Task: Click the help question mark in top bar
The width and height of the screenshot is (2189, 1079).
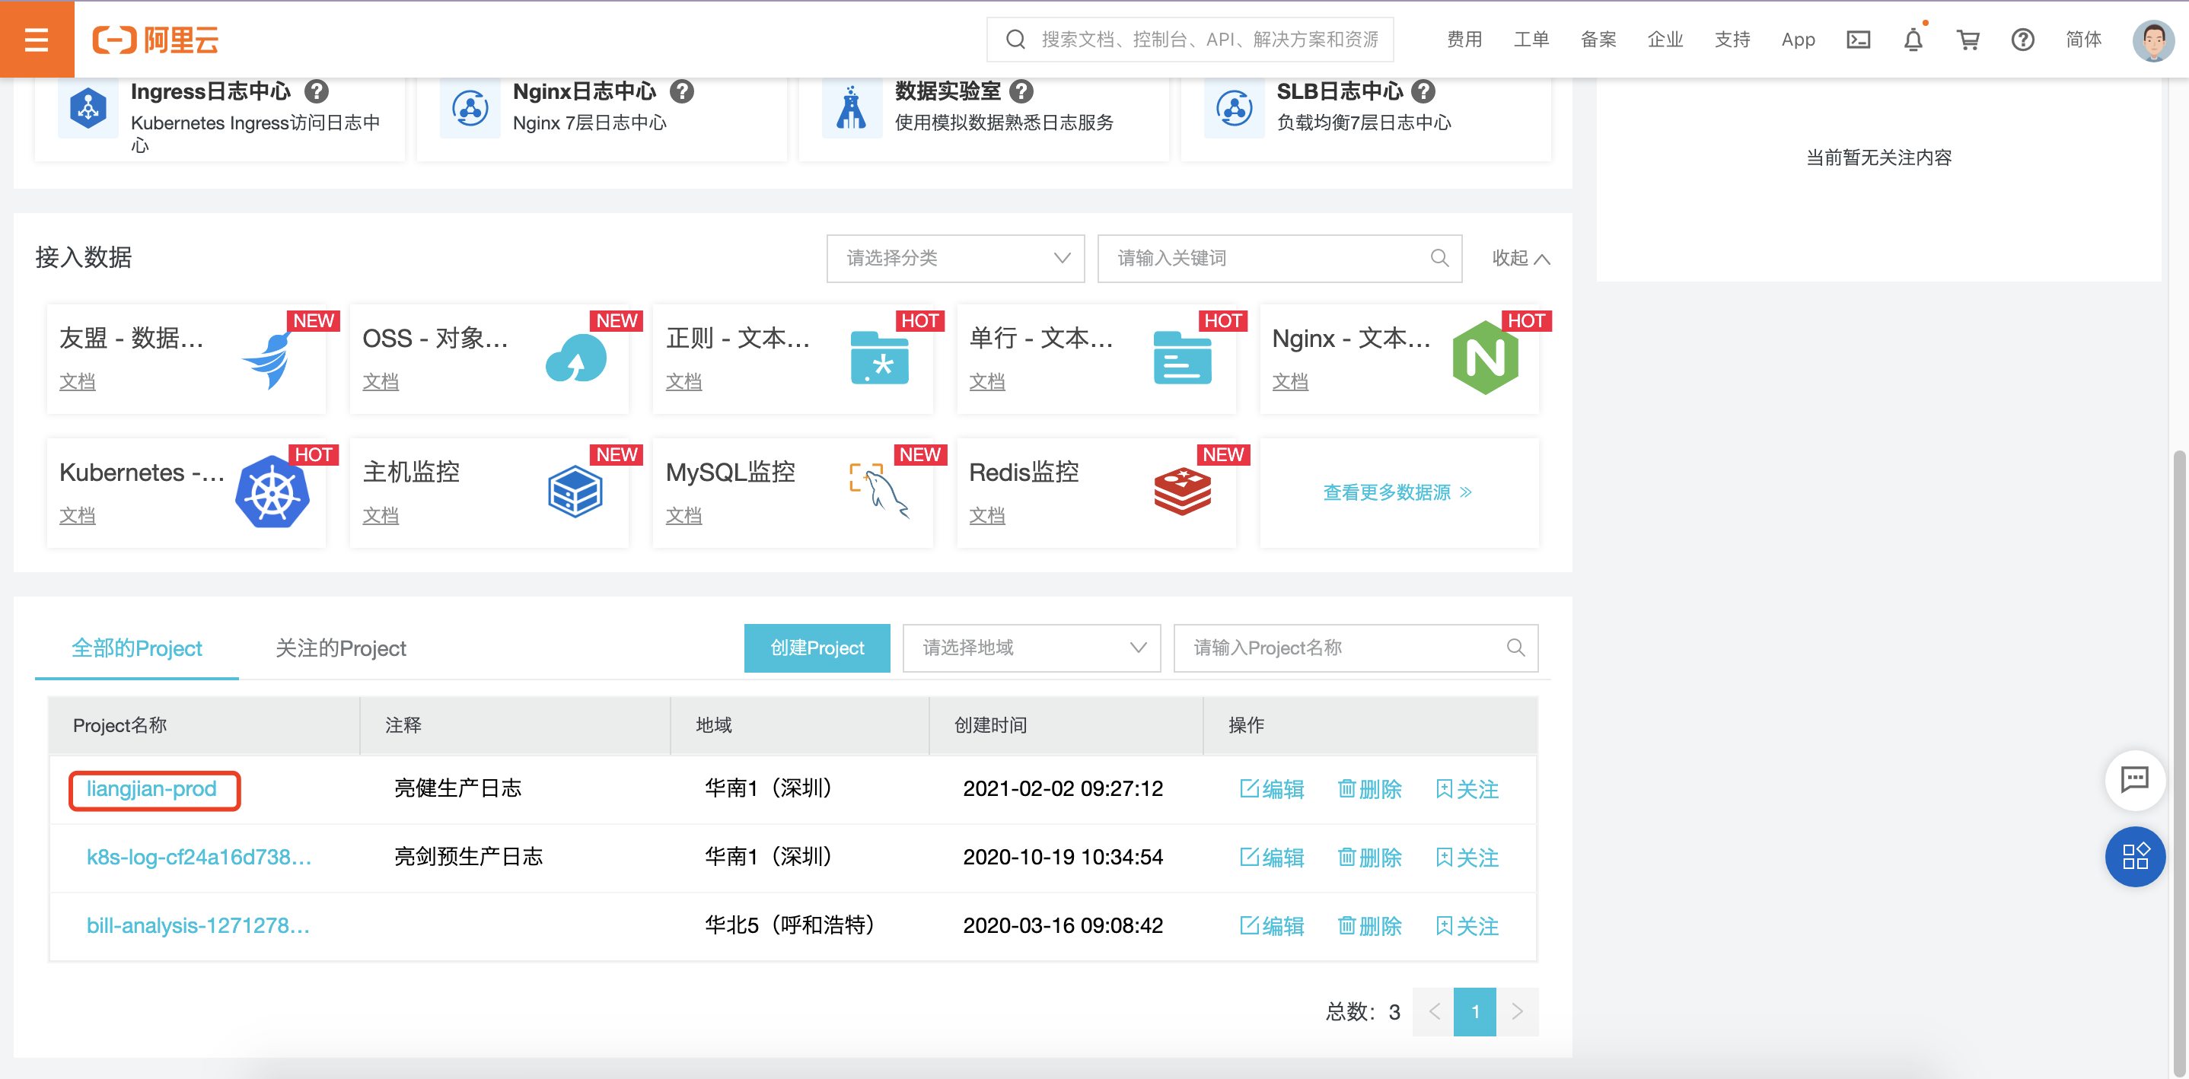Action: [x=2022, y=39]
